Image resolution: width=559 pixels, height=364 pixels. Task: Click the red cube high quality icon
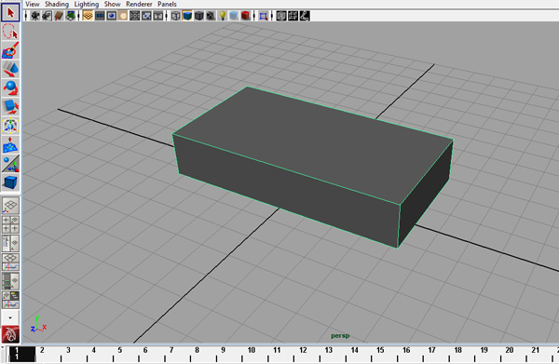click(246, 16)
